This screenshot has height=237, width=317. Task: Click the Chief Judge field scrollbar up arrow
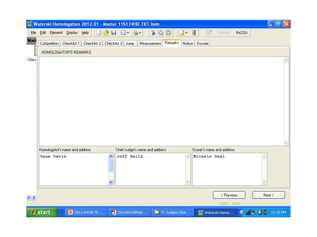(x=188, y=156)
